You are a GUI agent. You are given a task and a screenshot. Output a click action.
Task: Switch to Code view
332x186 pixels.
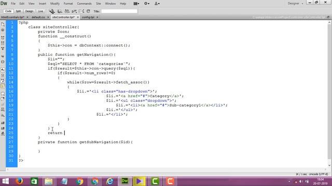coord(8,11)
